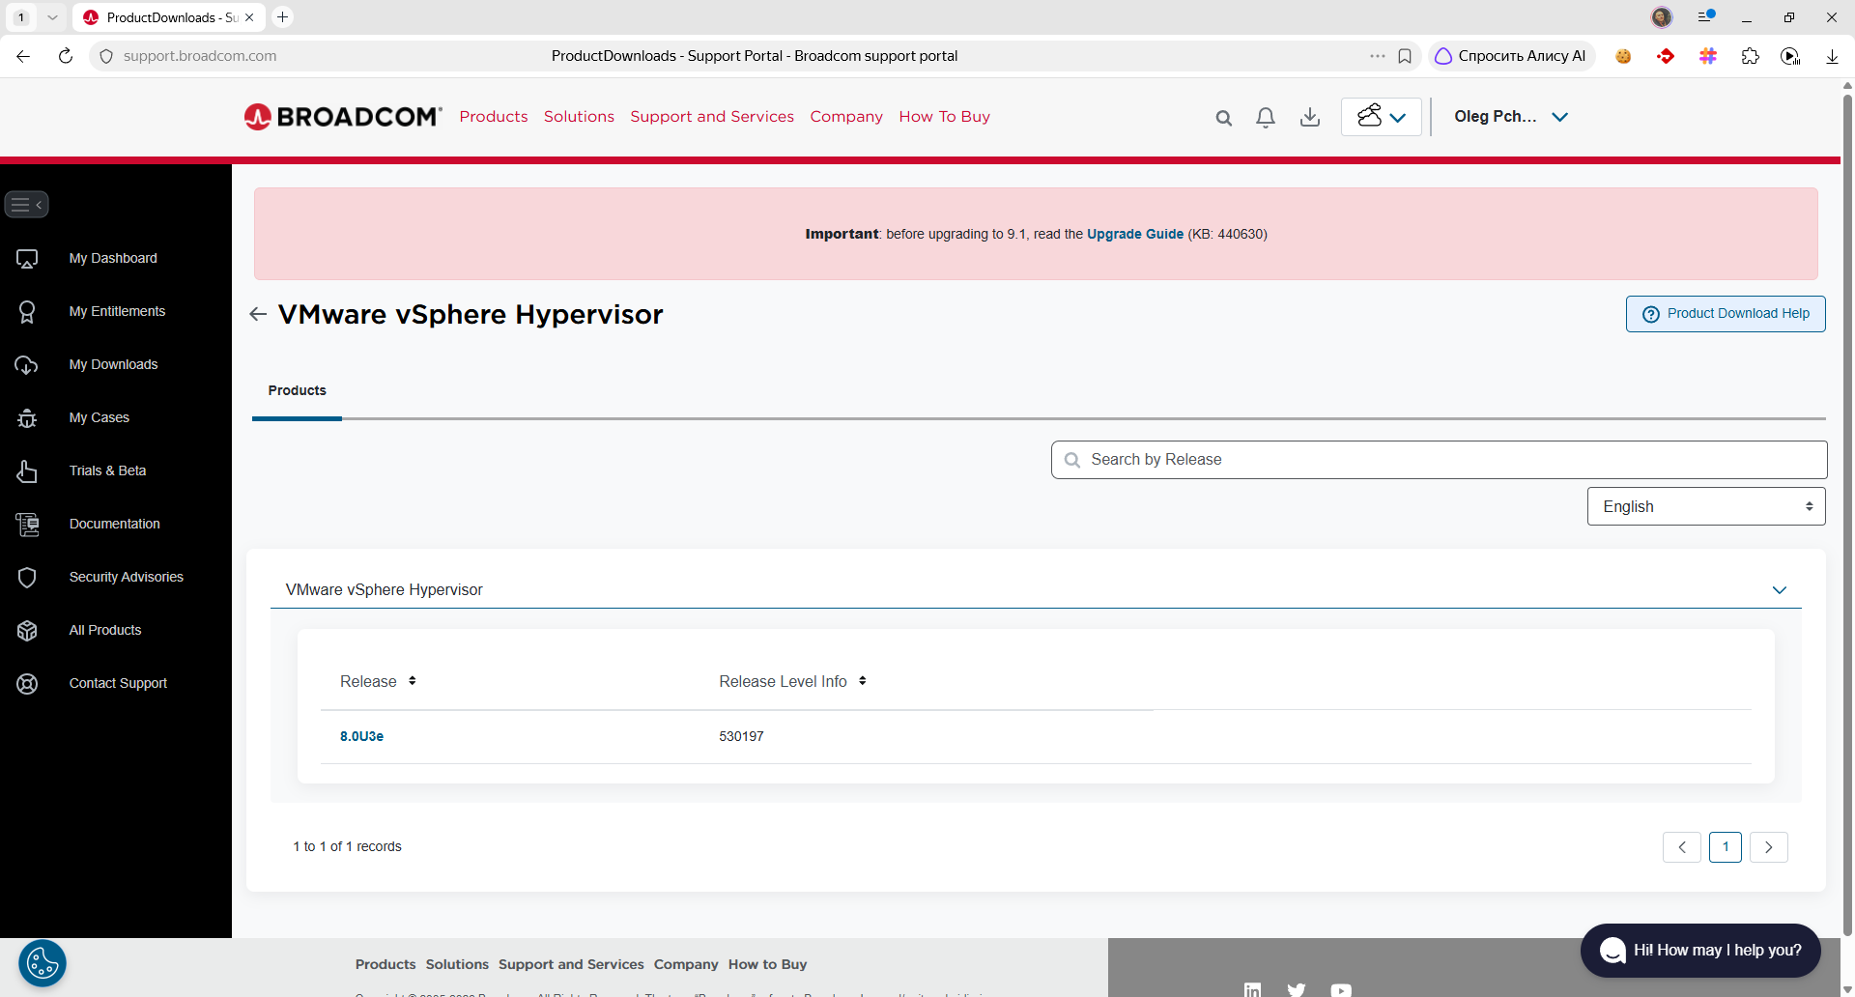Click the footer Products link
Viewport: 1855px width, 997px height.
[385, 964]
